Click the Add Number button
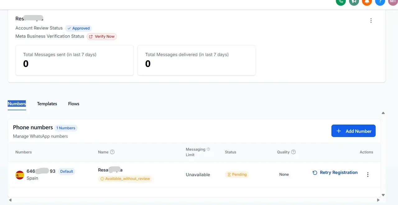 pos(354,131)
